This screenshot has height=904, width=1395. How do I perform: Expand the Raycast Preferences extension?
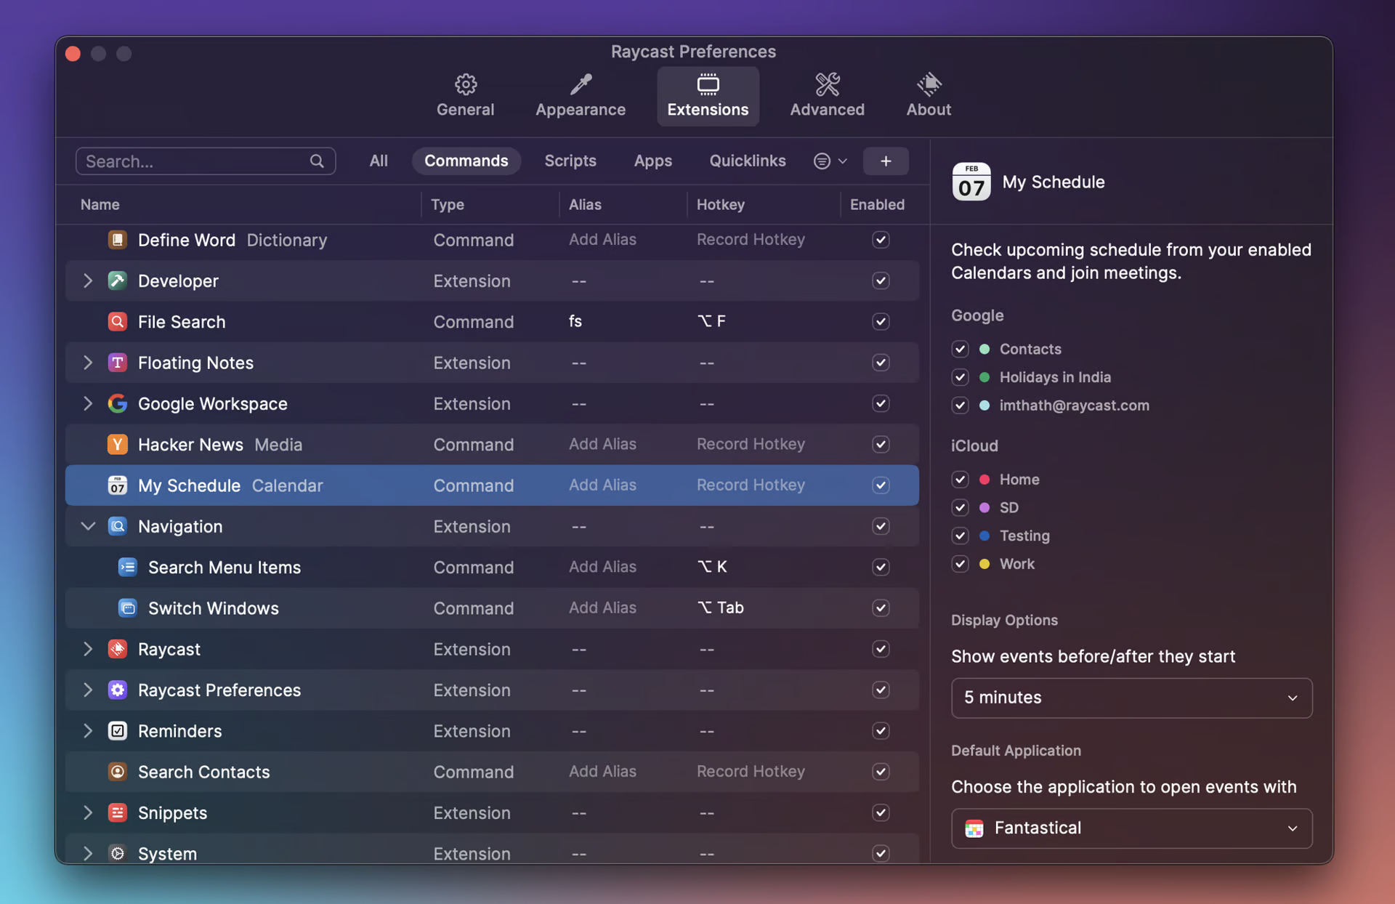88,690
